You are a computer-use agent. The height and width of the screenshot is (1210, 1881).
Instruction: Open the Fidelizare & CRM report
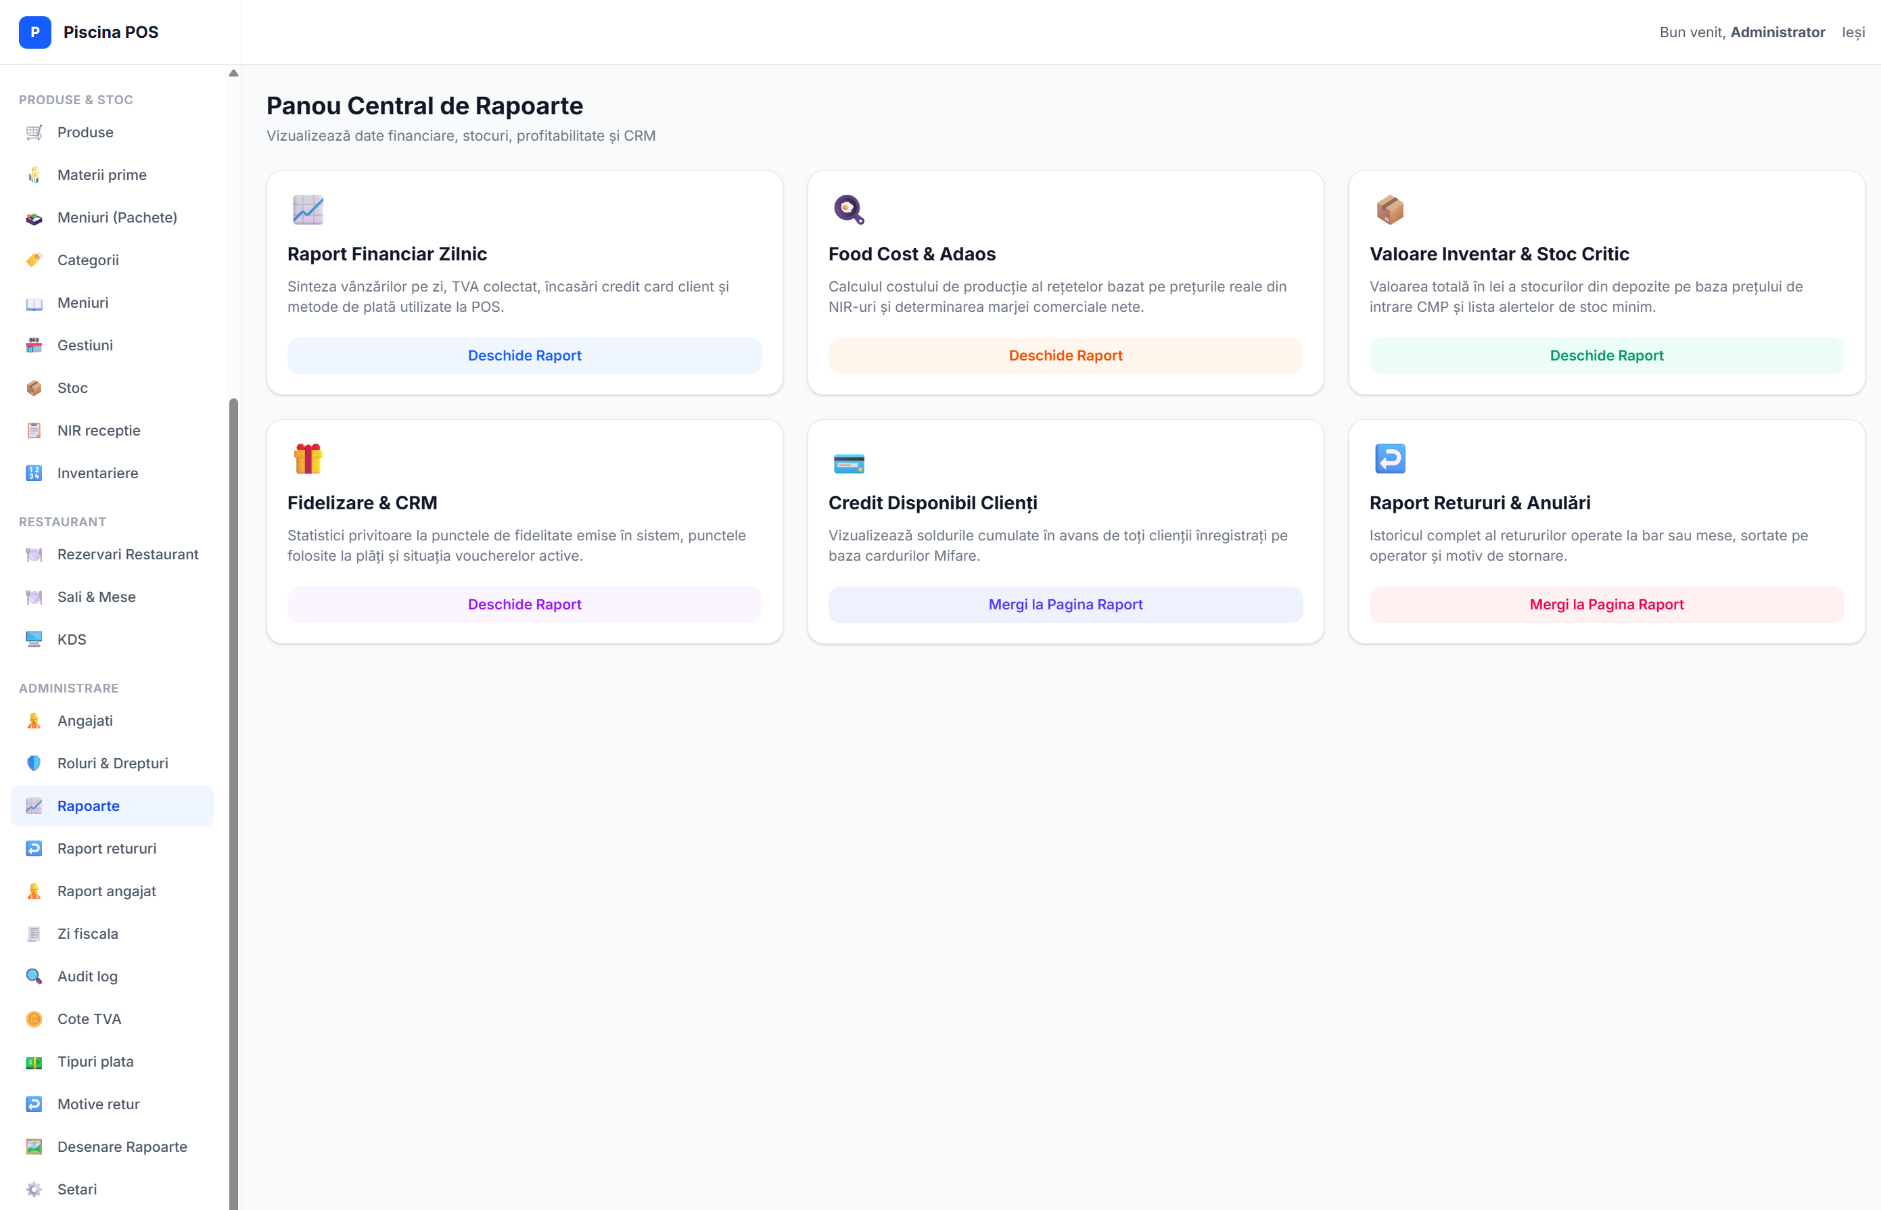524,604
